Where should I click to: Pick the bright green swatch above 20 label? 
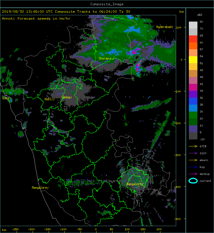pos(193,115)
